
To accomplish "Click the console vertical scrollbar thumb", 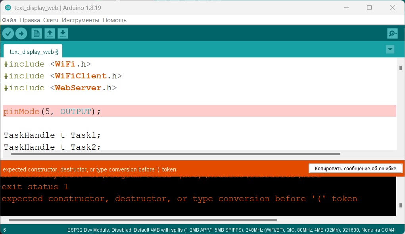I will pos(401,205).
